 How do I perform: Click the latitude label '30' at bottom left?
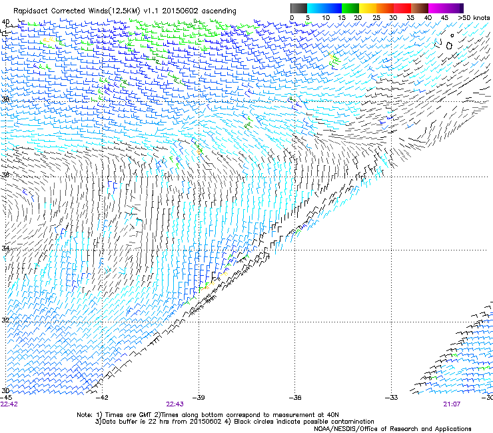click(5, 390)
